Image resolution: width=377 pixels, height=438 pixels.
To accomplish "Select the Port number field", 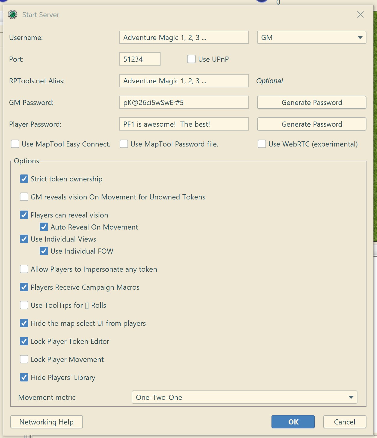I will (139, 59).
